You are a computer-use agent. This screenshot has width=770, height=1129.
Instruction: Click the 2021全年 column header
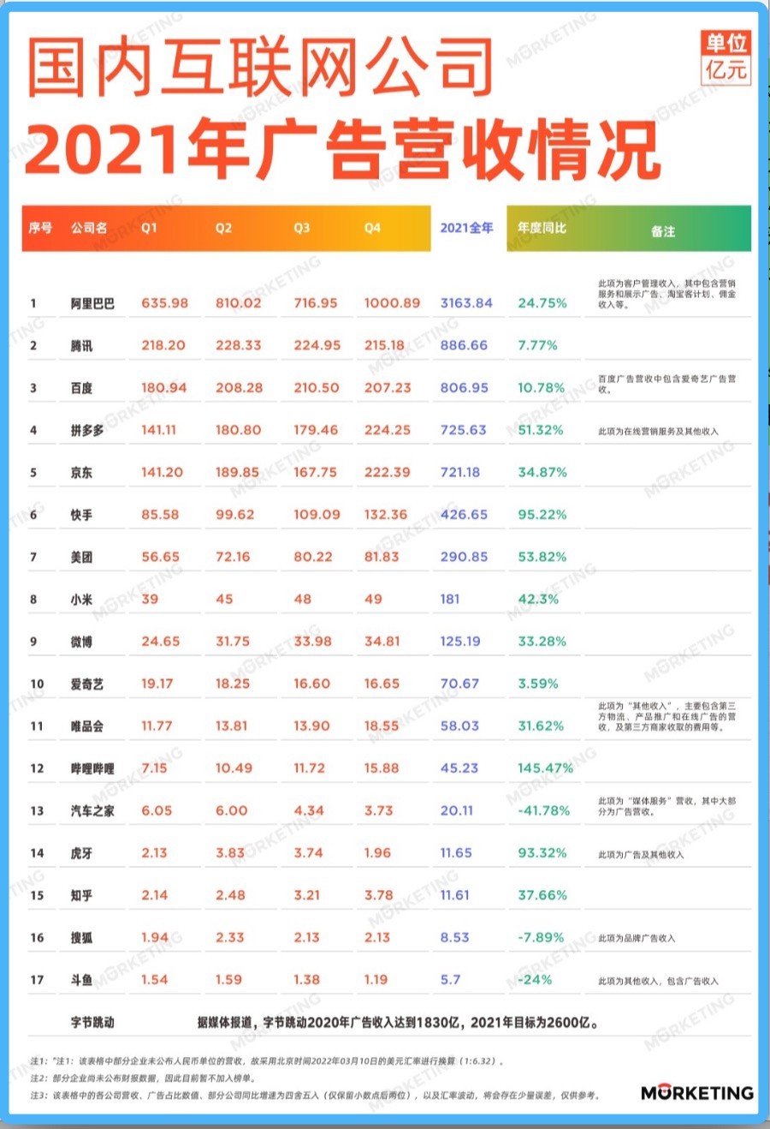(x=467, y=228)
